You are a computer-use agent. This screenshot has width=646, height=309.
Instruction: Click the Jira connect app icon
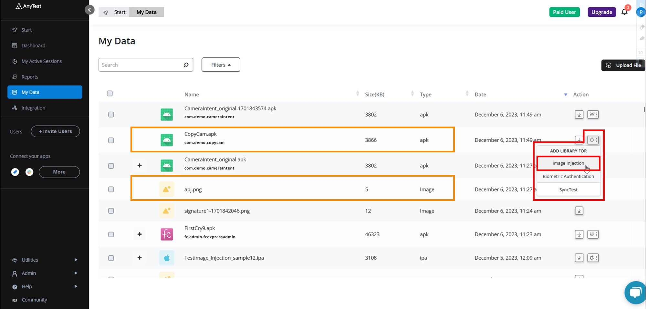click(x=15, y=172)
